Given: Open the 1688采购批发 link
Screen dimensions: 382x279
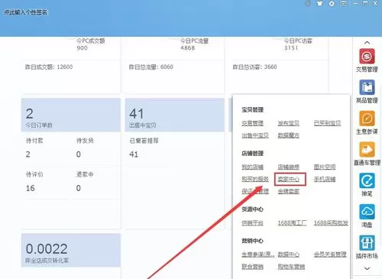Looking at the screenshot, I should pyautogui.click(x=331, y=222).
